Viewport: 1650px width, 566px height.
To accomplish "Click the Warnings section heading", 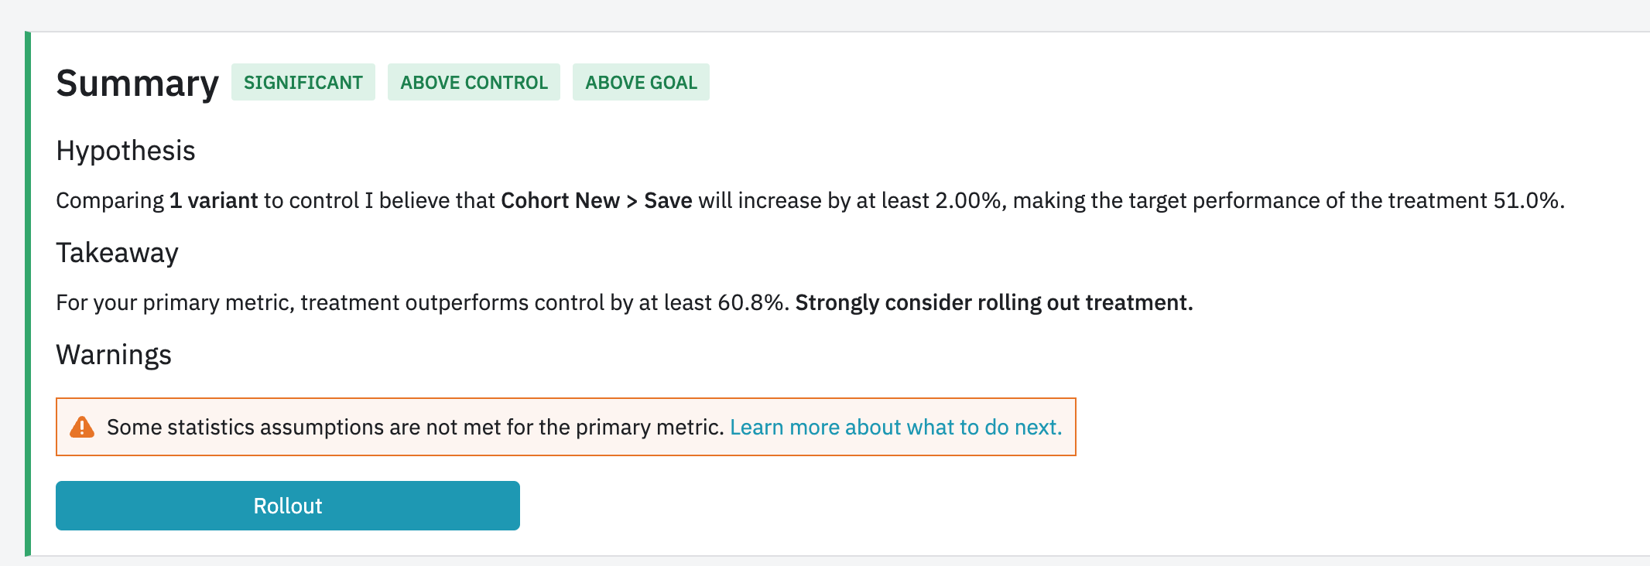I will coord(114,355).
